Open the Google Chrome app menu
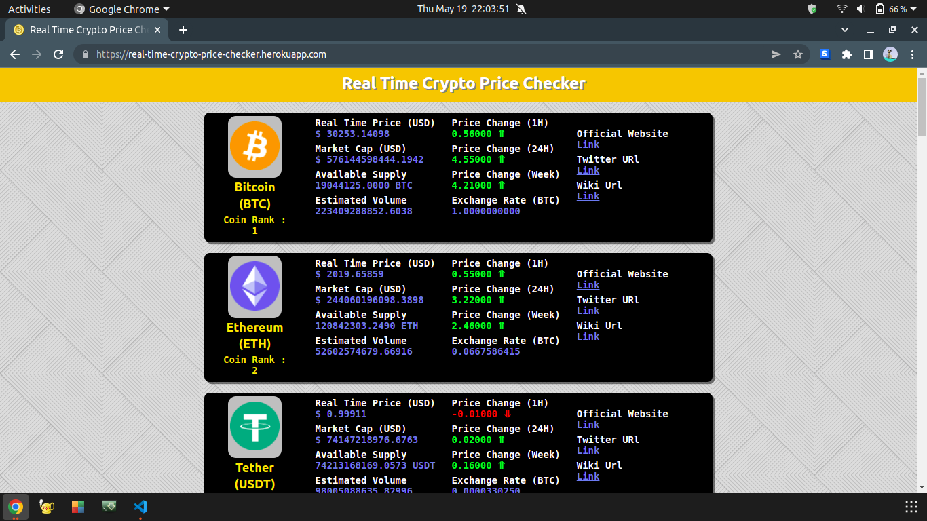 click(122, 9)
